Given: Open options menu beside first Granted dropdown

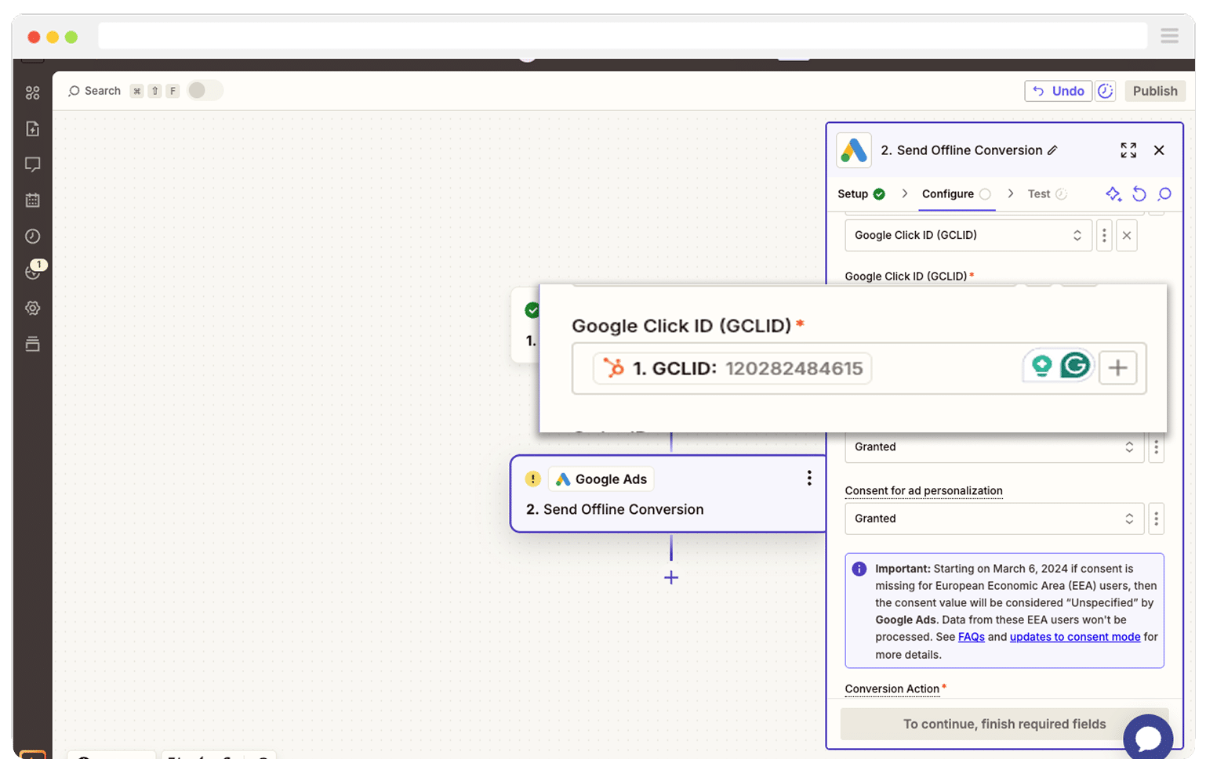Looking at the screenshot, I should (x=1156, y=447).
